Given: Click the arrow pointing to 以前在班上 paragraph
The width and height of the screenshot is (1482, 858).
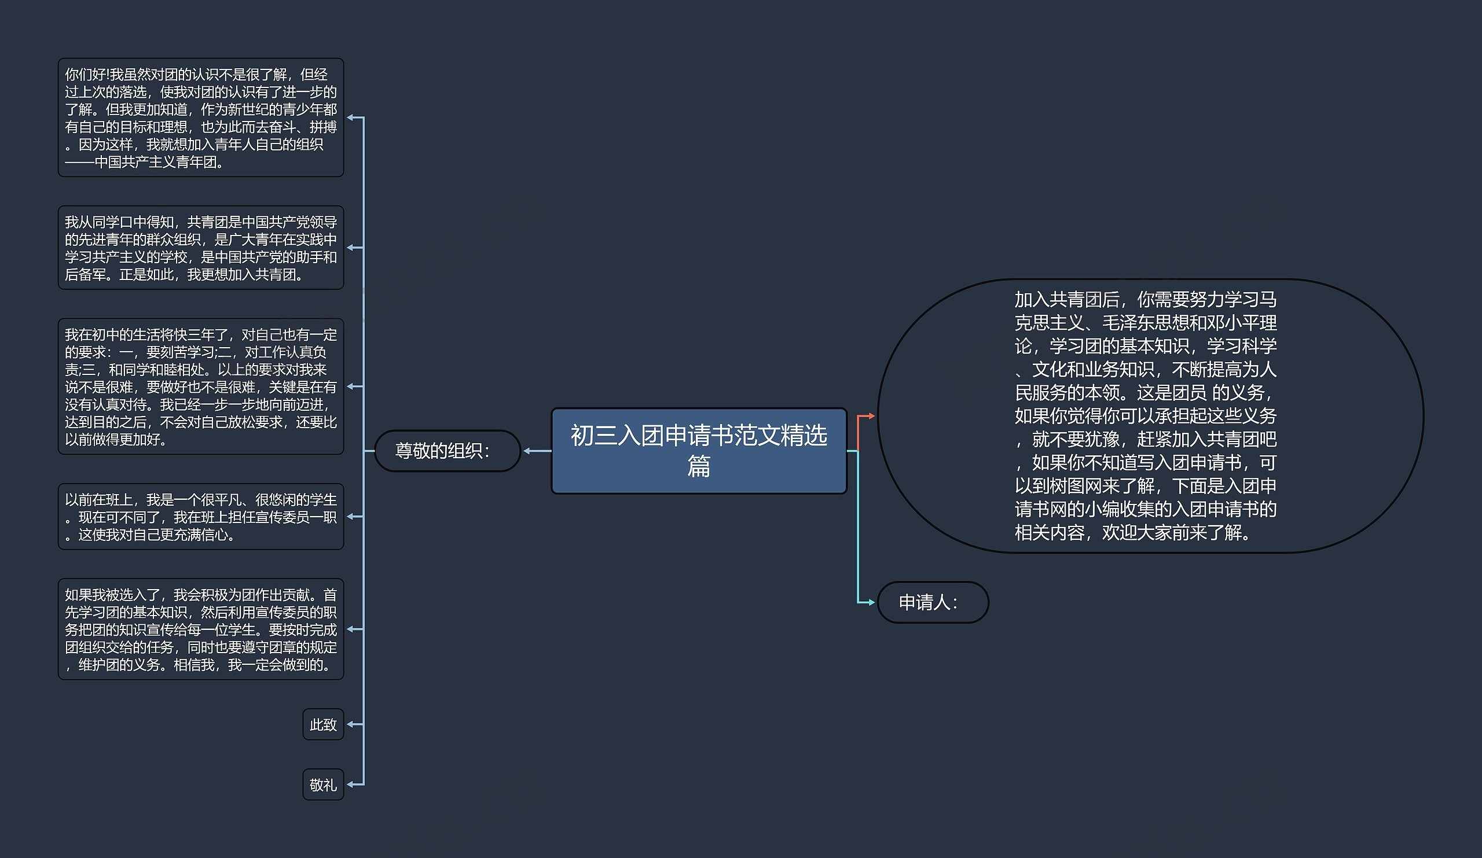Looking at the screenshot, I should [351, 517].
